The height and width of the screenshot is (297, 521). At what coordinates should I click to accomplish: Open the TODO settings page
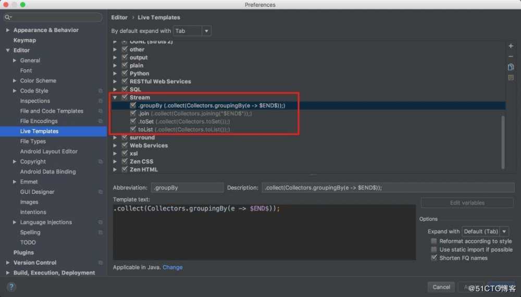pyautogui.click(x=28, y=242)
